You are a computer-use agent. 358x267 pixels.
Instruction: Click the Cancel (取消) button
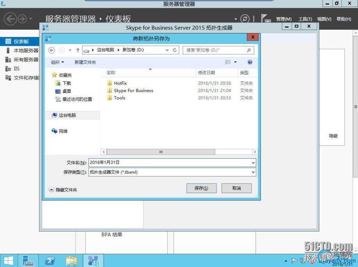(x=237, y=188)
